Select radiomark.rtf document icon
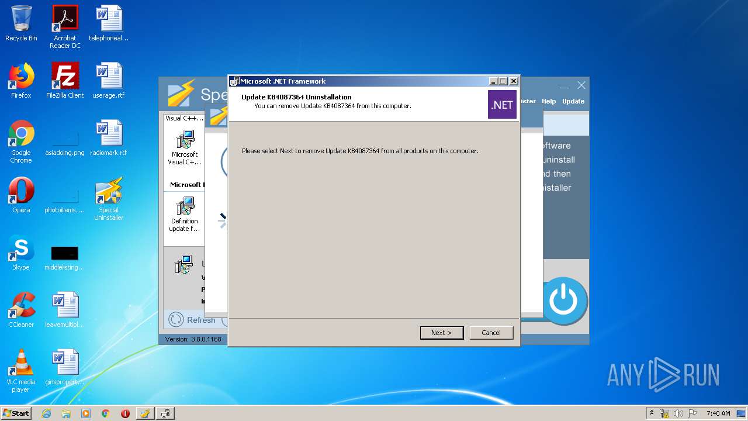 (109, 138)
